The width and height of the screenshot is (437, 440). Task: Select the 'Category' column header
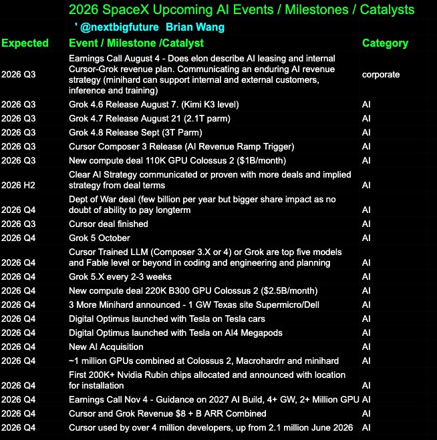click(x=385, y=43)
